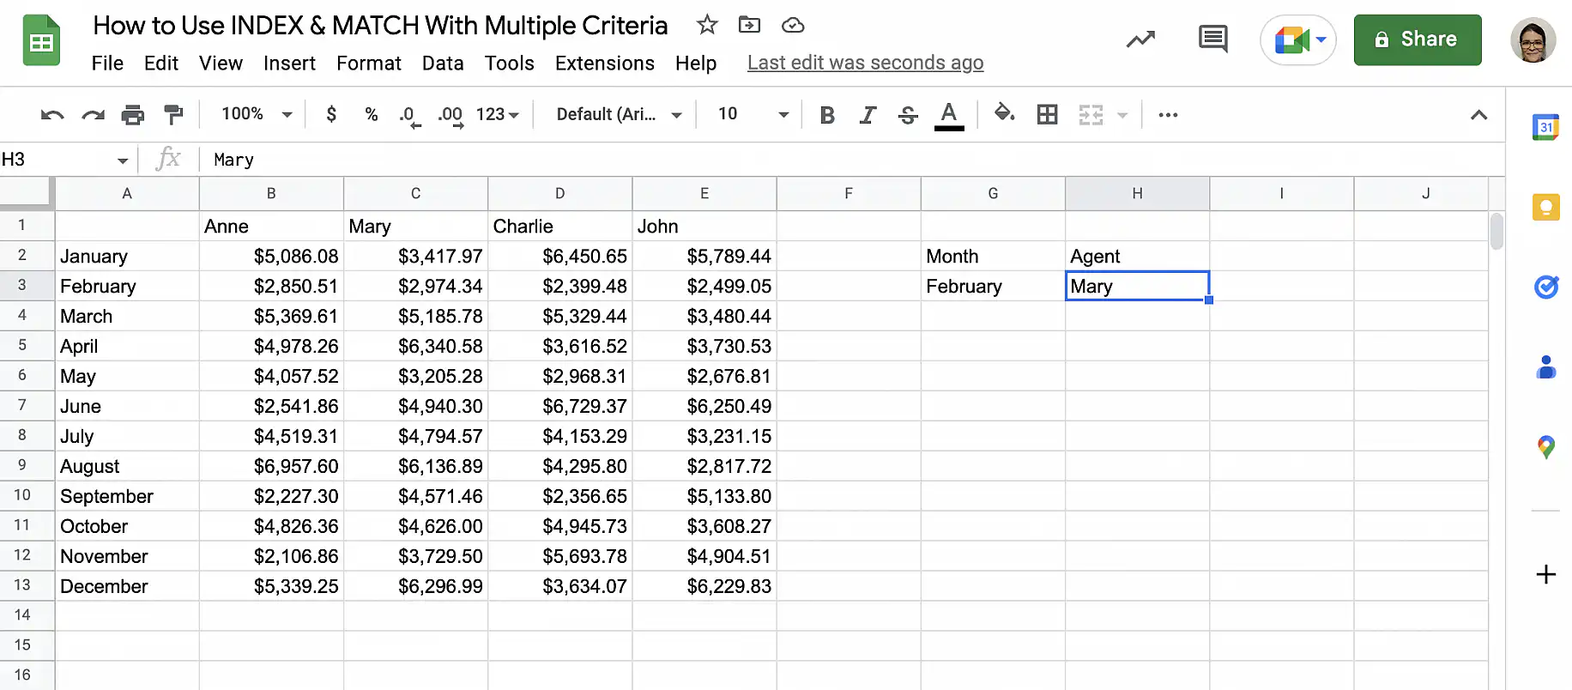Click the Merge cells icon
The width and height of the screenshot is (1572, 690).
pos(1091,114)
